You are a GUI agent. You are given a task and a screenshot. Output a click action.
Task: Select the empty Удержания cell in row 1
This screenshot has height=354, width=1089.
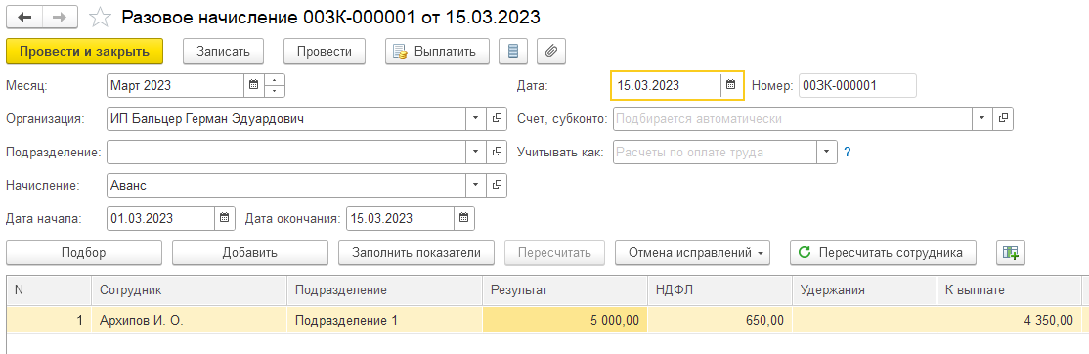865,320
